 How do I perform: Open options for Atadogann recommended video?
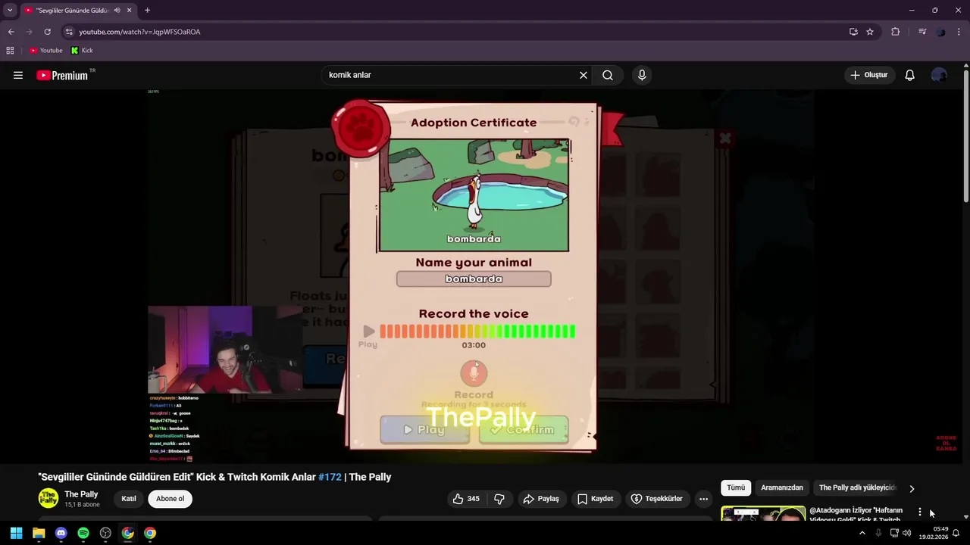[x=920, y=512]
